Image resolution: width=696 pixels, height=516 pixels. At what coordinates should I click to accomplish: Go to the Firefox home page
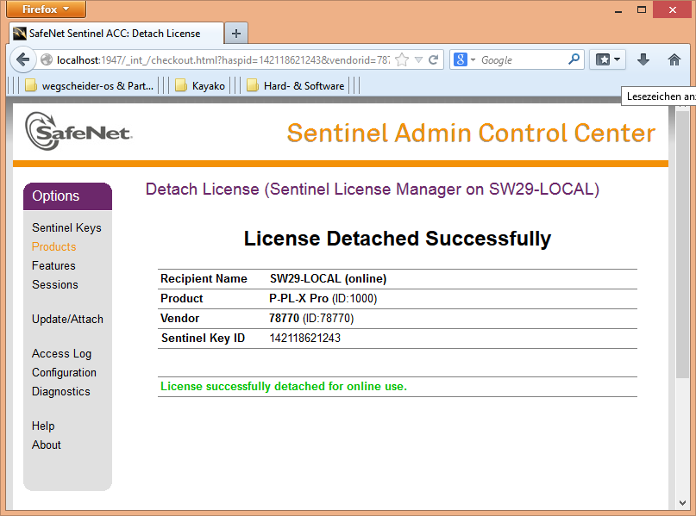[674, 59]
